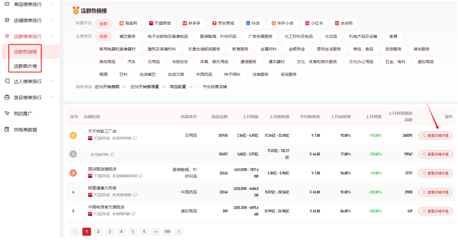Click the 上月增量 column header
Viewport: 458px width, 240px height.
[x=373, y=117]
